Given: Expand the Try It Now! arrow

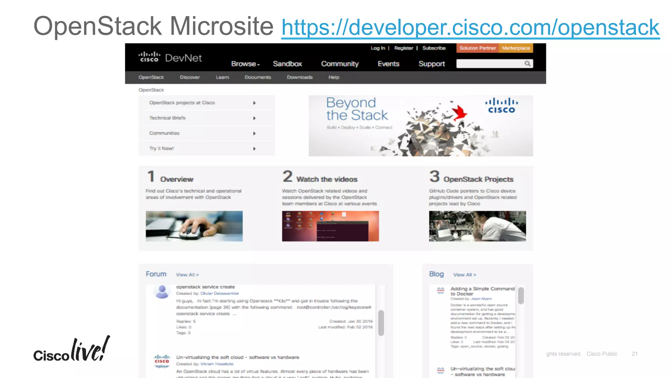Looking at the screenshot, I should coord(254,149).
